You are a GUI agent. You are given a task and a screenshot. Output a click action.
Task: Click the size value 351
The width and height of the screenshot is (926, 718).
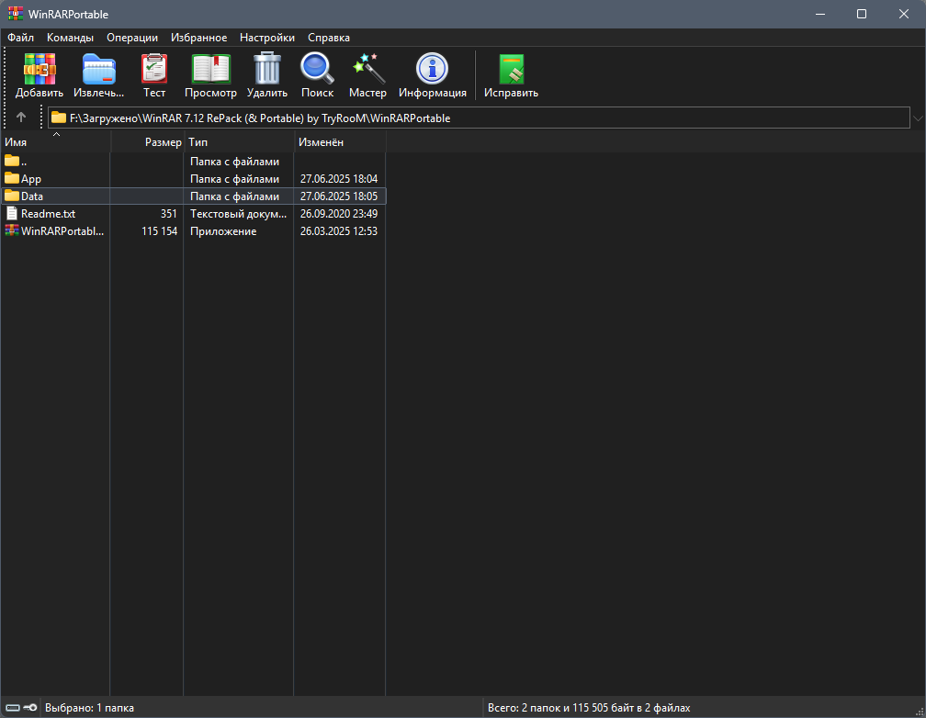(169, 214)
